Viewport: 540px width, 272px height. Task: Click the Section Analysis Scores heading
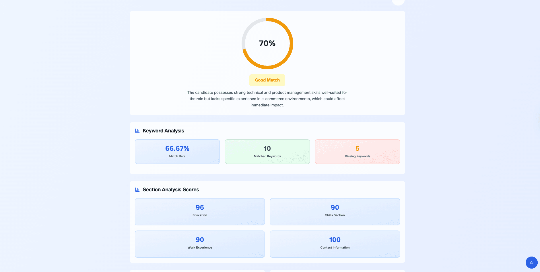(171, 190)
